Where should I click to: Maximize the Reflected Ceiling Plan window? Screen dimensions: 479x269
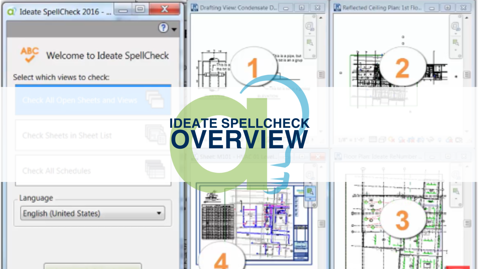click(447, 7)
